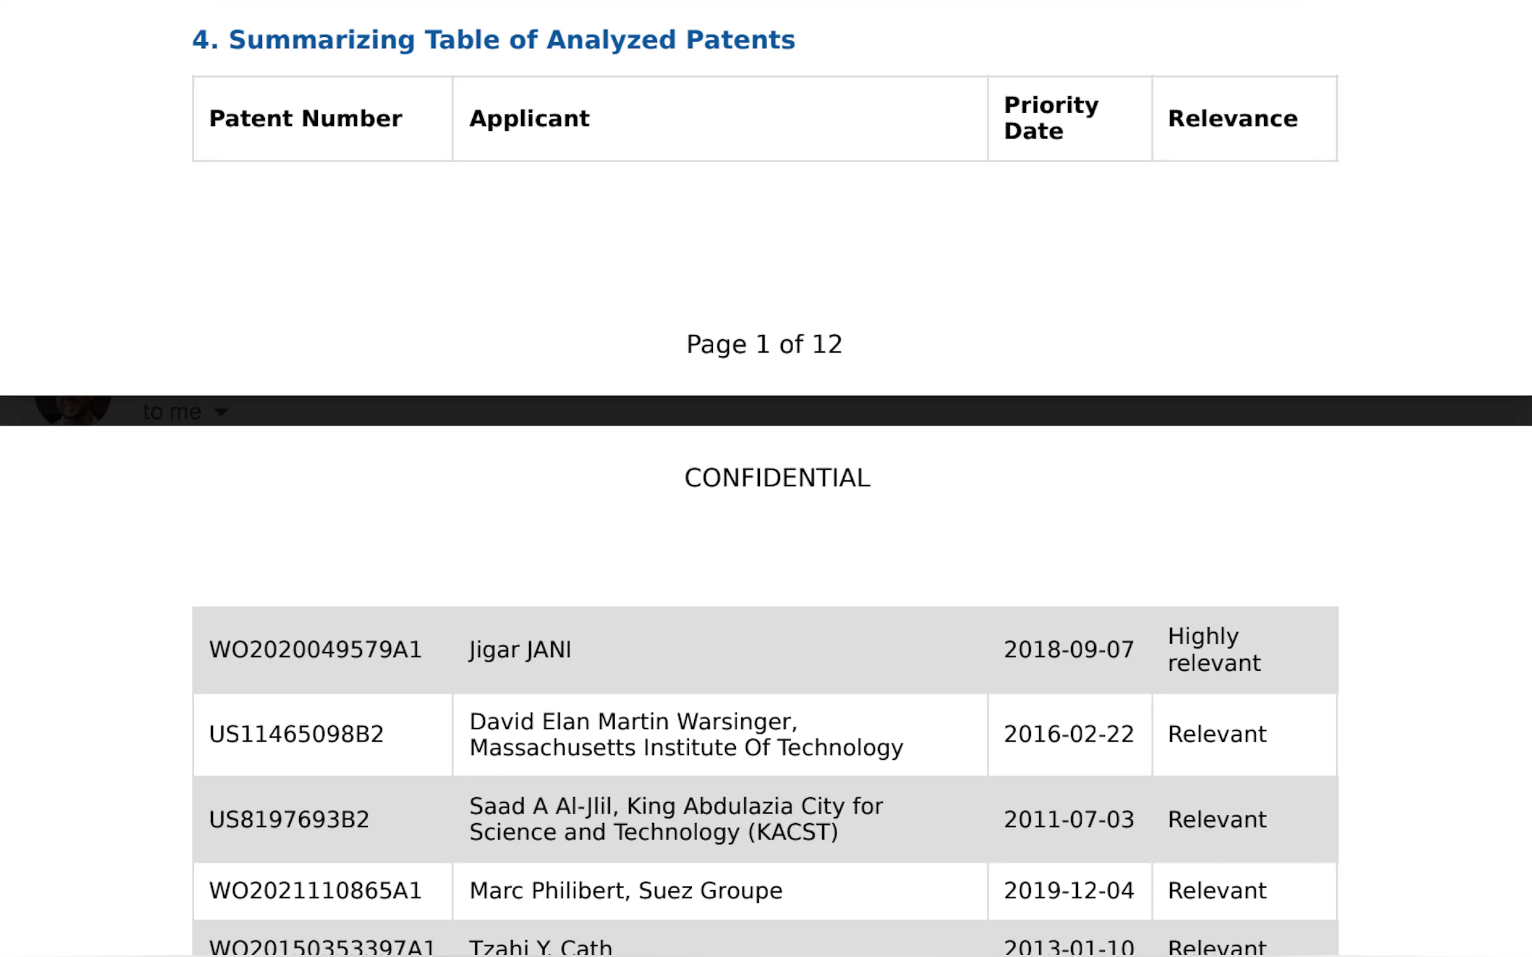The width and height of the screenshot is (1532, 957).
Task: Click the KACST applicant cell
Action: point(675,819)
